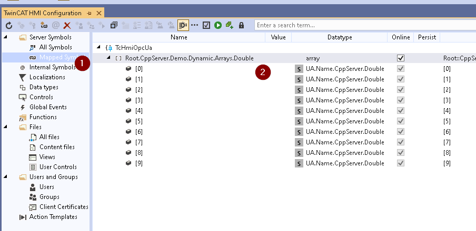Collapse the Server Symbols tree node
The width and height of the screenshot is (476, 231).
5,37
